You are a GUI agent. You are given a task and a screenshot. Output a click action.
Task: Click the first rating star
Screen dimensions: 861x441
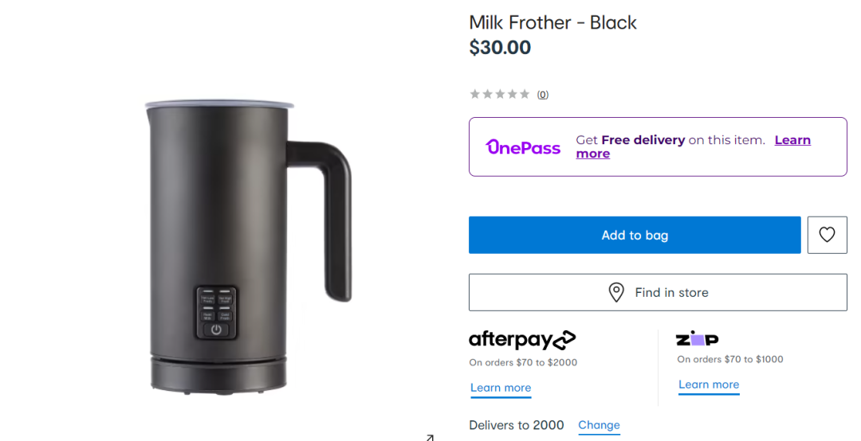(x=475, y=94)
